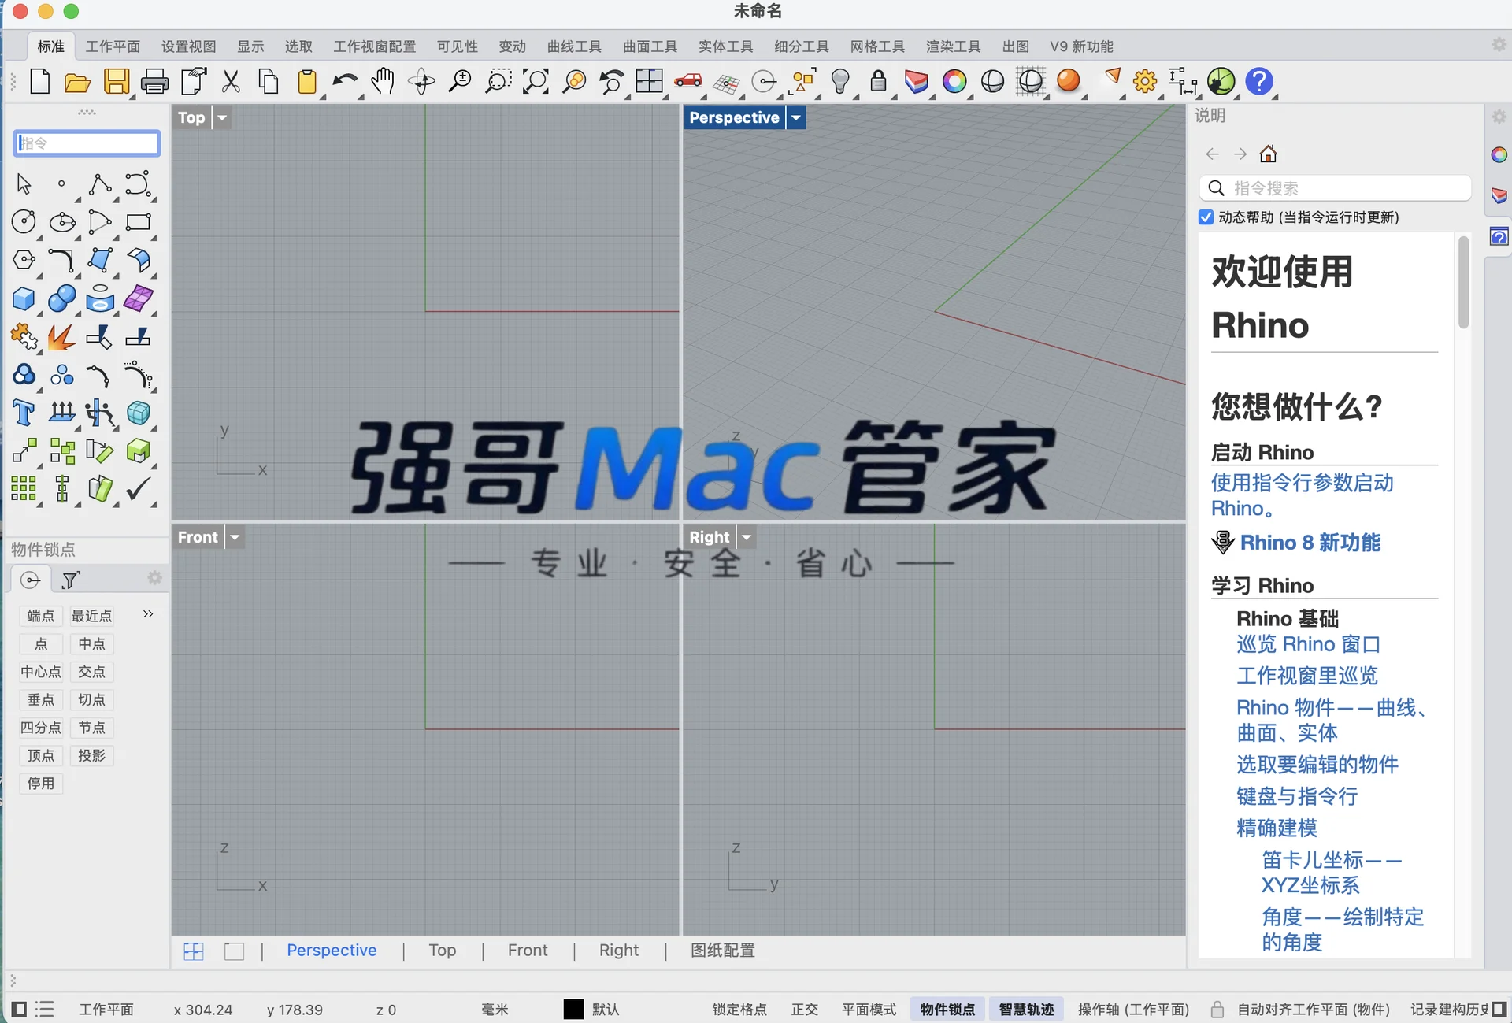Viewport: 1512px width, 1023px height.
Task: Print with the printer toolbar icon
Action: tap(154, 82)
